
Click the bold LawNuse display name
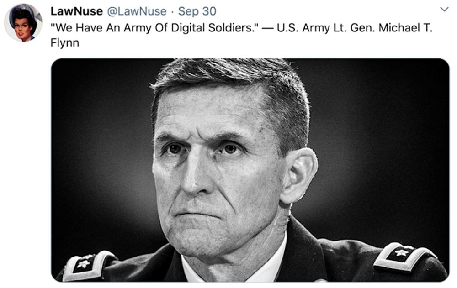[76, 11]
